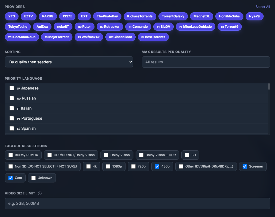Exclude 720p resolution

[133, 166]
